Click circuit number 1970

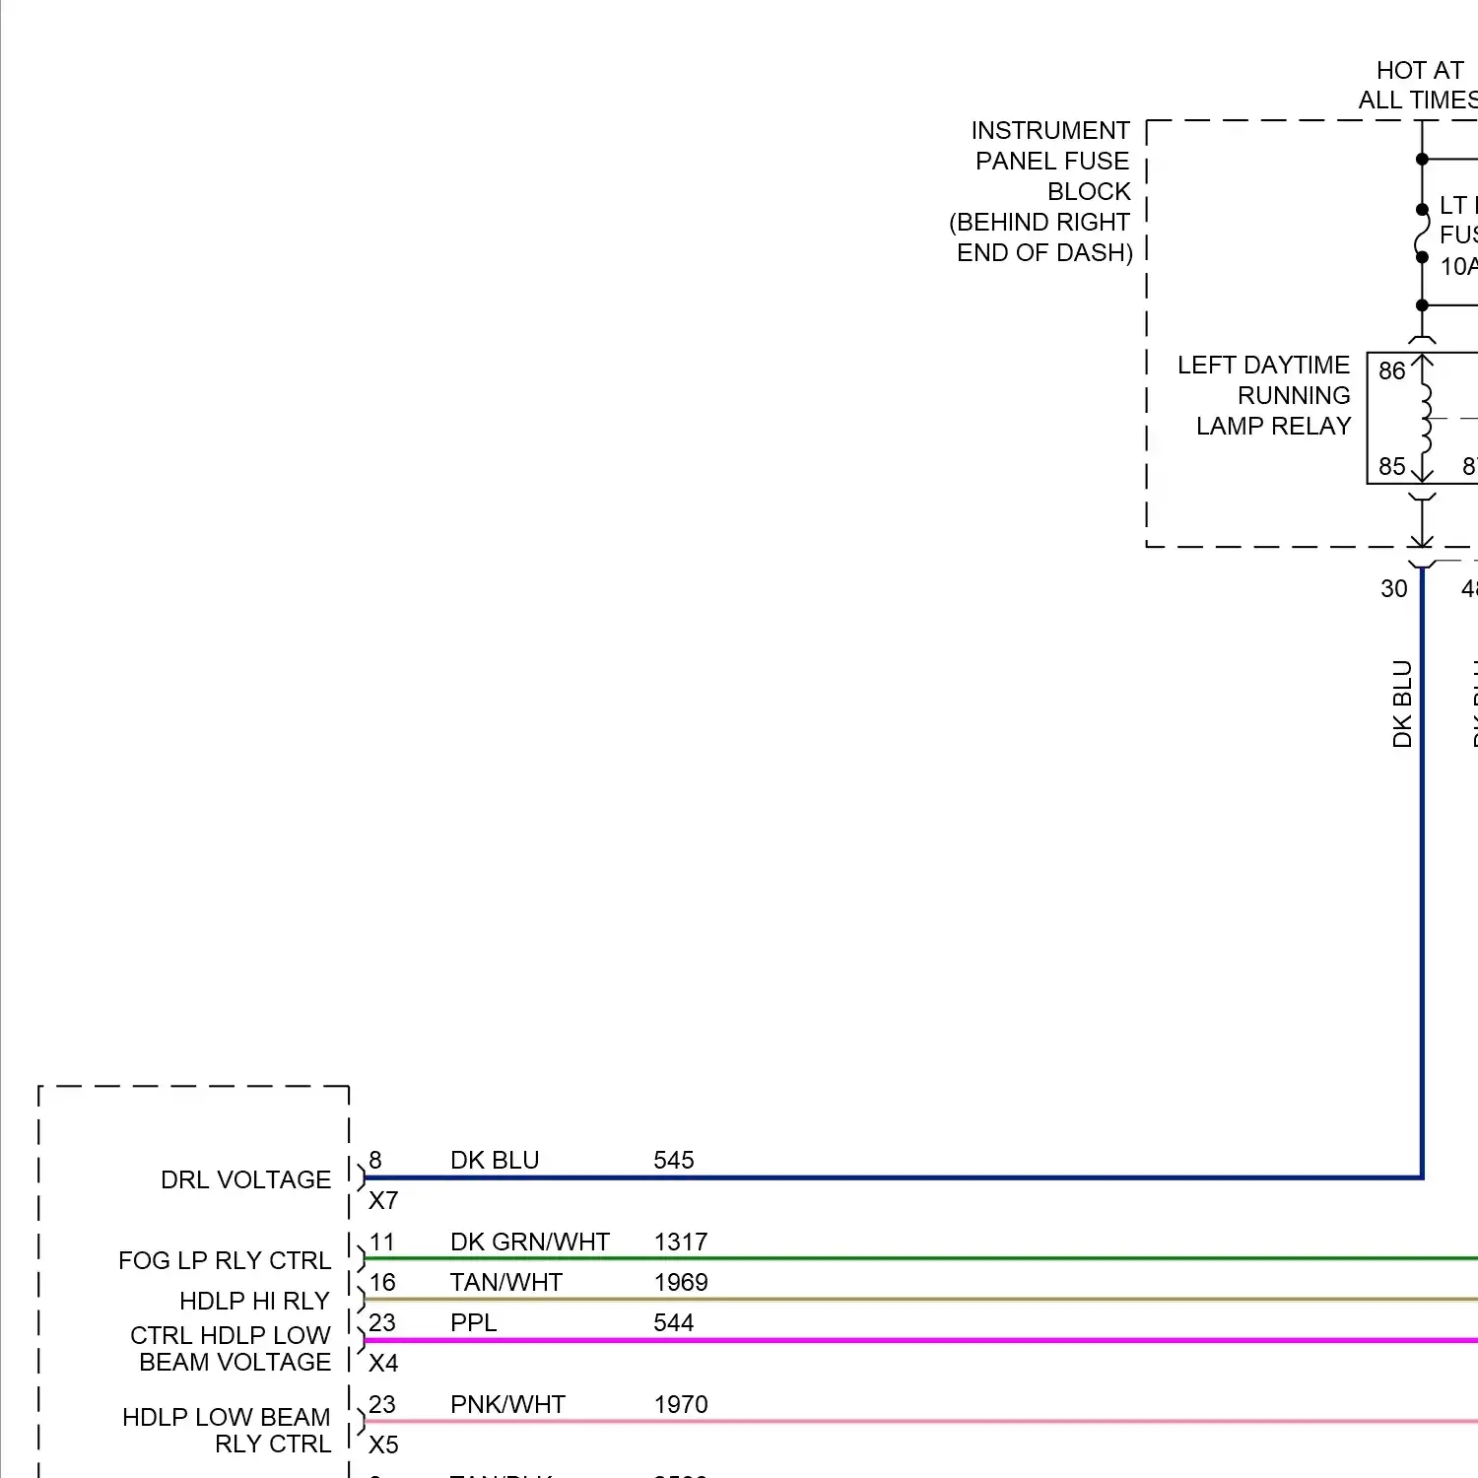tap(681, 1404)
